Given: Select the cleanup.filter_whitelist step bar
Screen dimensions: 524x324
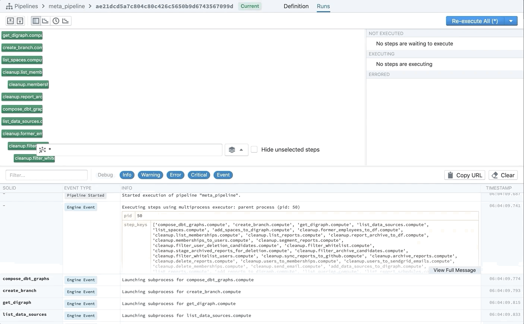Looking at the screenshot, I should tap(34, 158).
